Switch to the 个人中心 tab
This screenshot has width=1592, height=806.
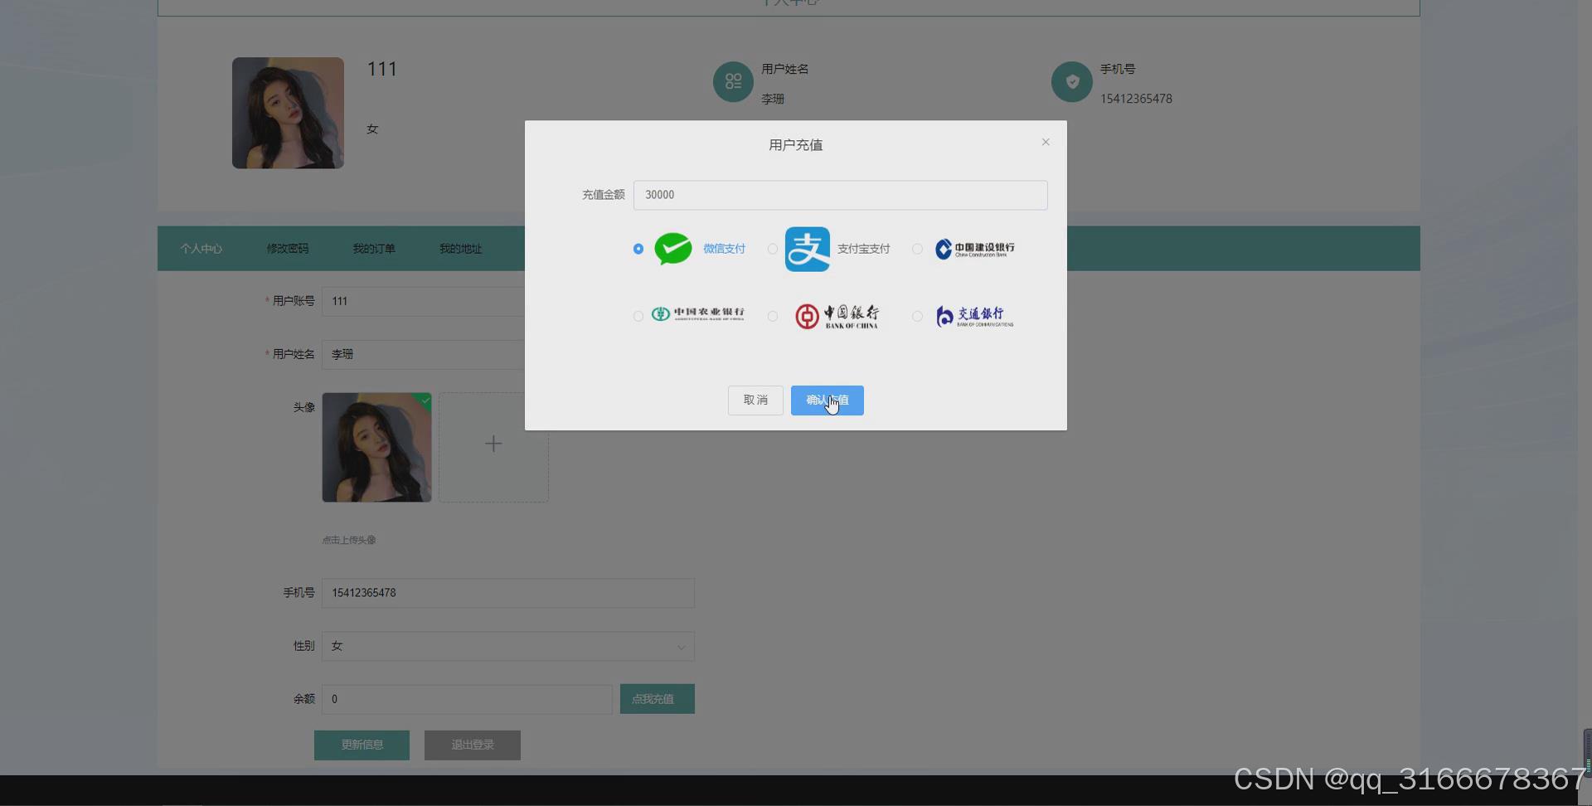coord(201,249)
